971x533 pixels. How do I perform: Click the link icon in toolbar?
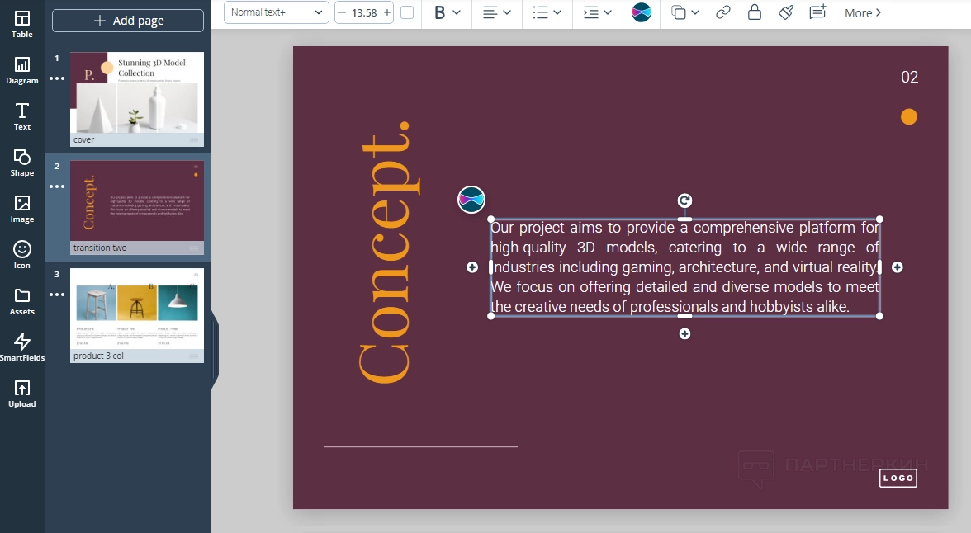(722, 12)
